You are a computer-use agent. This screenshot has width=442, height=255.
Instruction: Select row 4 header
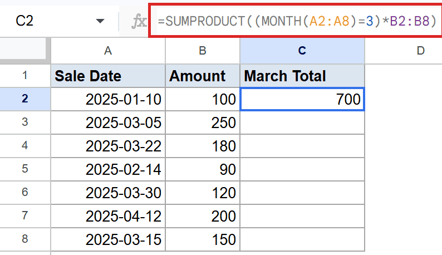pos(25,145)
